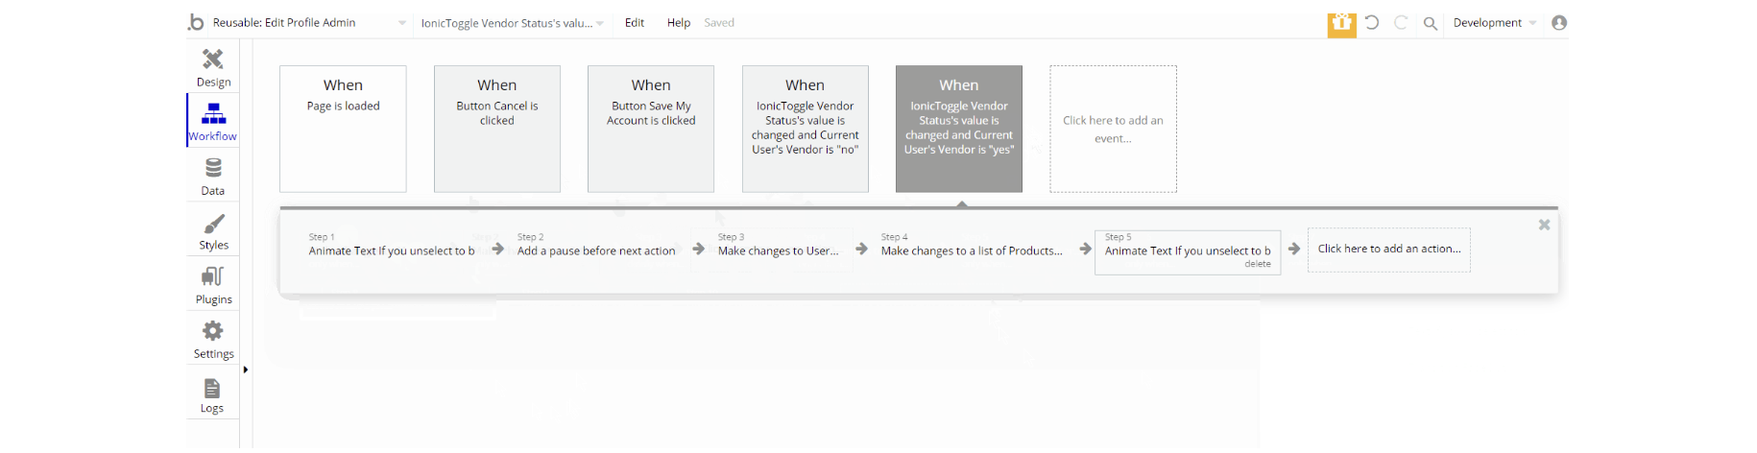Viewport: 1757px width, 453px height.
Task: Expand the sidebar with small arrow
Action: coord(246,370)
